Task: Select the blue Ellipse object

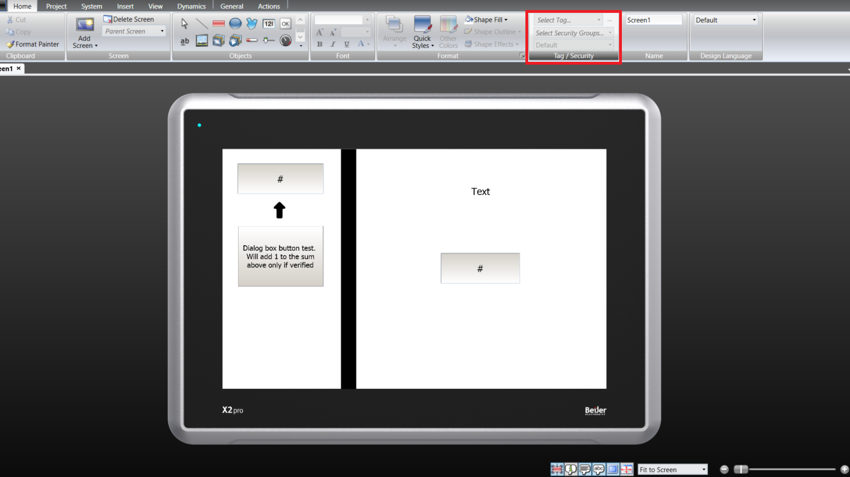Action: click(x=235, y=23)
